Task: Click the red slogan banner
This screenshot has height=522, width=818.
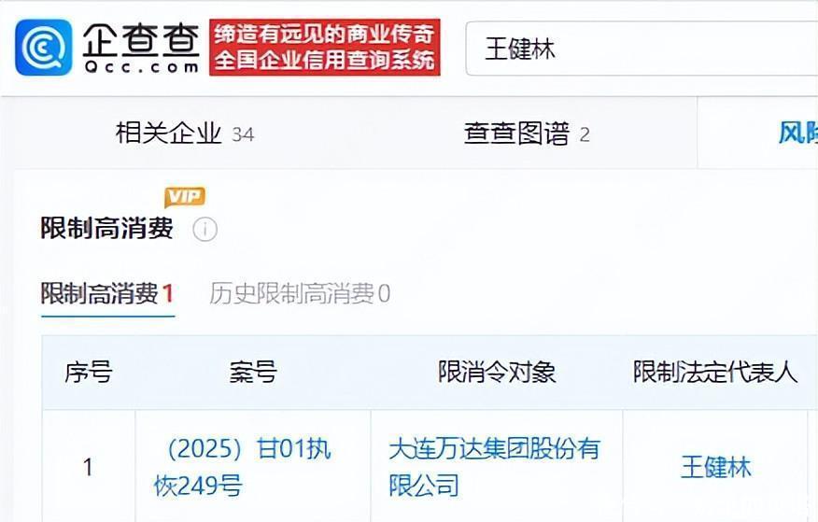Action: 324,48
